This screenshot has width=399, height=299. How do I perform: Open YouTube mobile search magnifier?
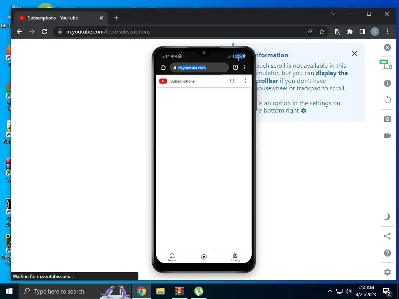[x=232, y=81]
